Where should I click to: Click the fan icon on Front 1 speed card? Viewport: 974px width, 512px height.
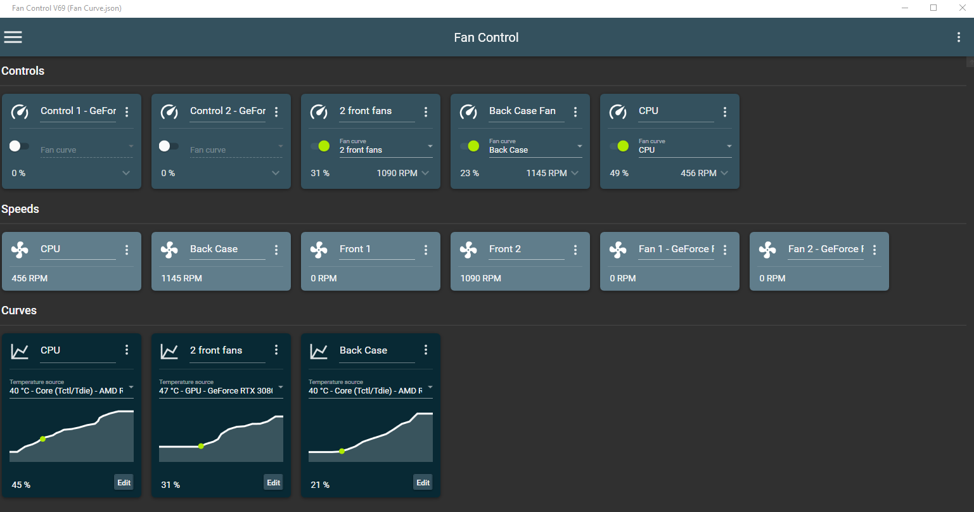point(319,250)
